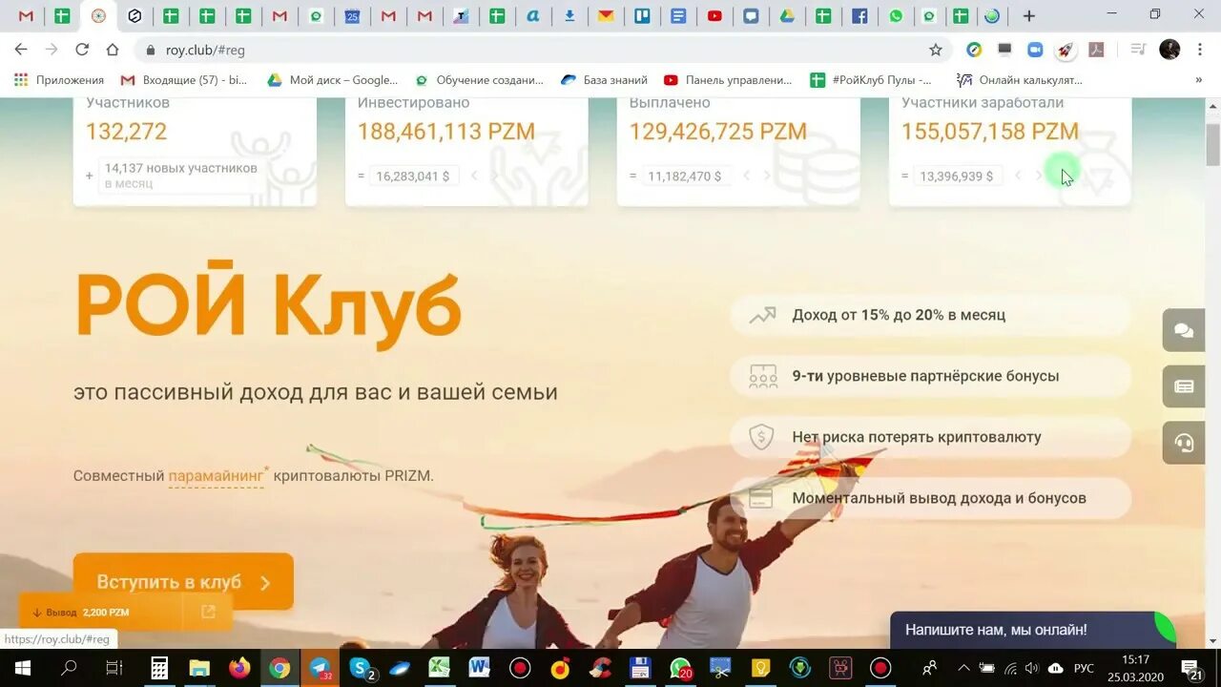This screenshot has height=687, width=1221.
Task: Expand the bookmarks bar overflow chevron
Action: [x=1199, y=80]
